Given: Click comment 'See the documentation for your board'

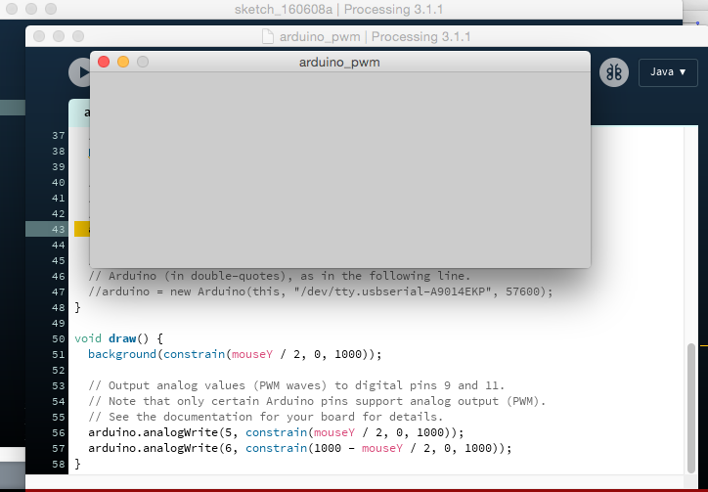Looking at the screenshot, I should (266, 417).
